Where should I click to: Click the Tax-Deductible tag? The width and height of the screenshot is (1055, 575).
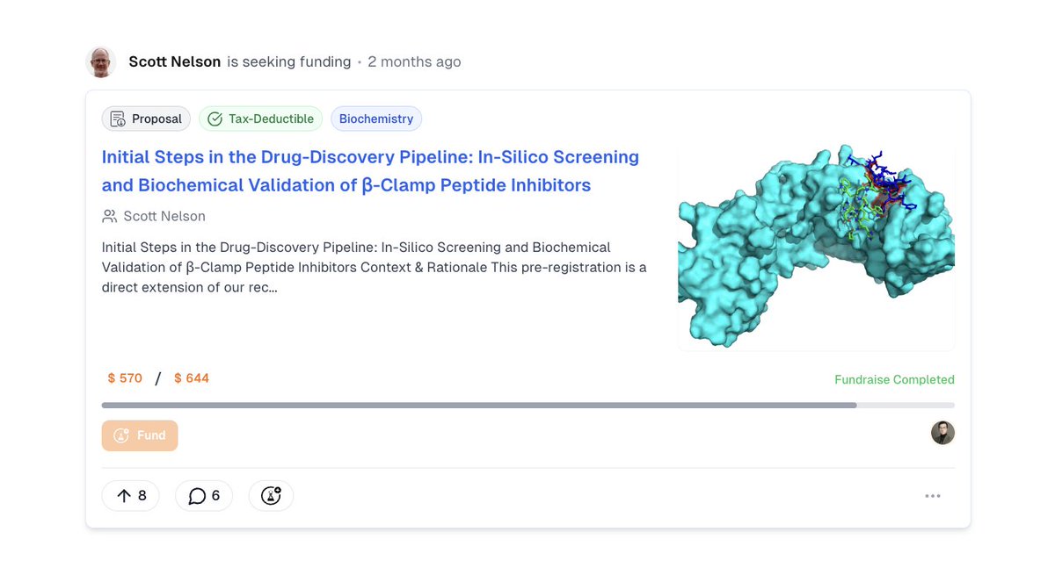click(x=261, y=119)
